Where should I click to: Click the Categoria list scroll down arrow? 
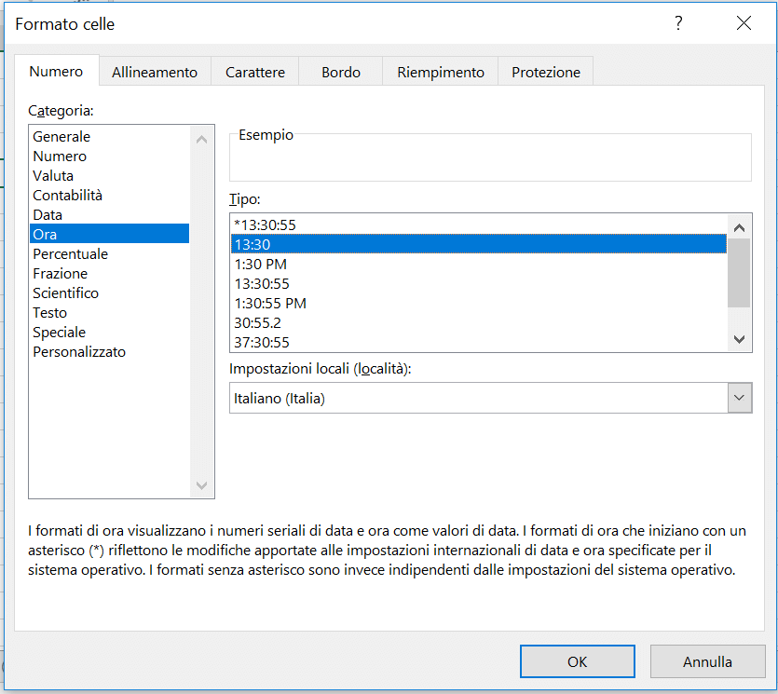point(201,485)
